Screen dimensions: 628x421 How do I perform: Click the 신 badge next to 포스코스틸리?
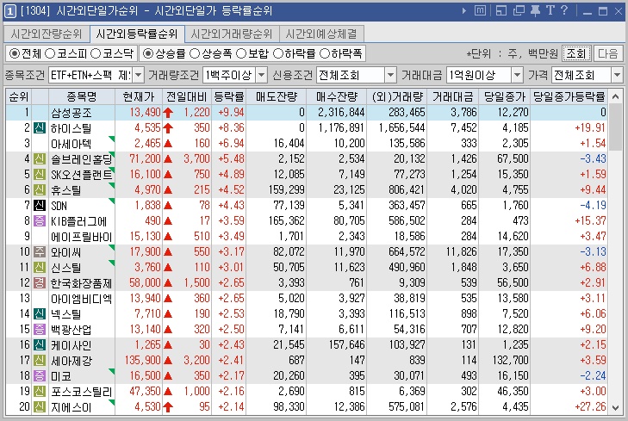point(40,392)
